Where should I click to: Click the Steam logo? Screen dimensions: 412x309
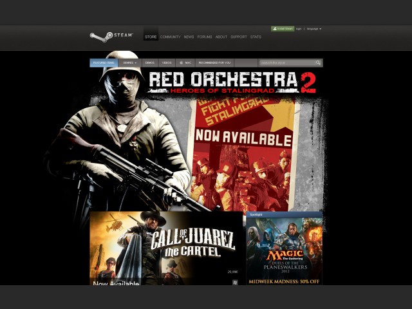[111, 37]
